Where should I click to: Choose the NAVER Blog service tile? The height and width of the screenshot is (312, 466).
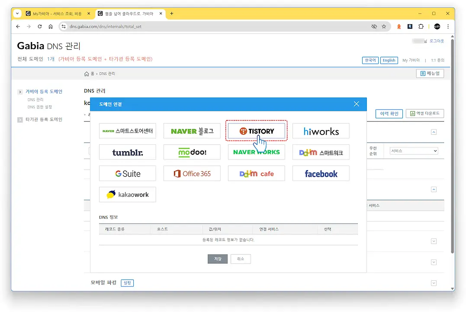click(192, 131)
